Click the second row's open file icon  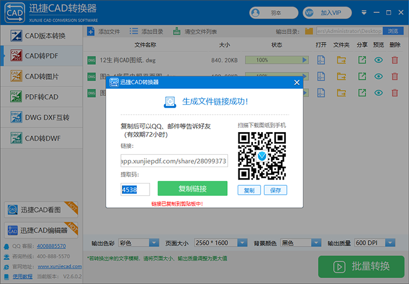(x=321, y=77)
